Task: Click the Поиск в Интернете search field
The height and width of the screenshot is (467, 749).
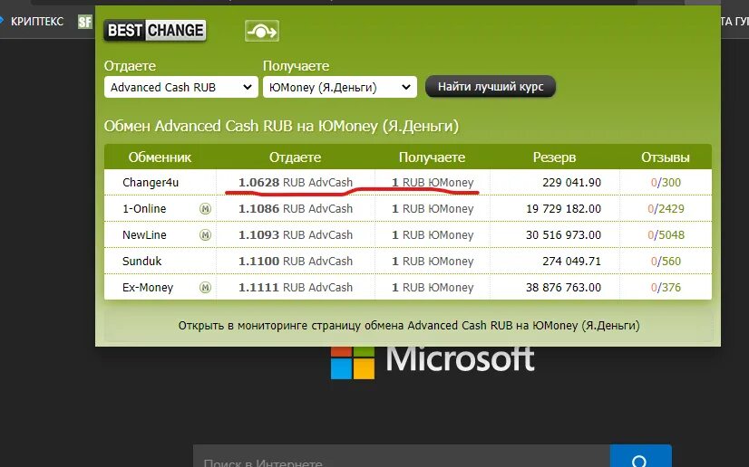Action: coord(401,456)
